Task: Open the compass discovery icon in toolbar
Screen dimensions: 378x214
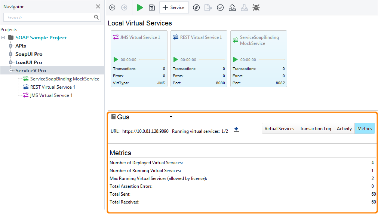Action: [x=196, y=8]
